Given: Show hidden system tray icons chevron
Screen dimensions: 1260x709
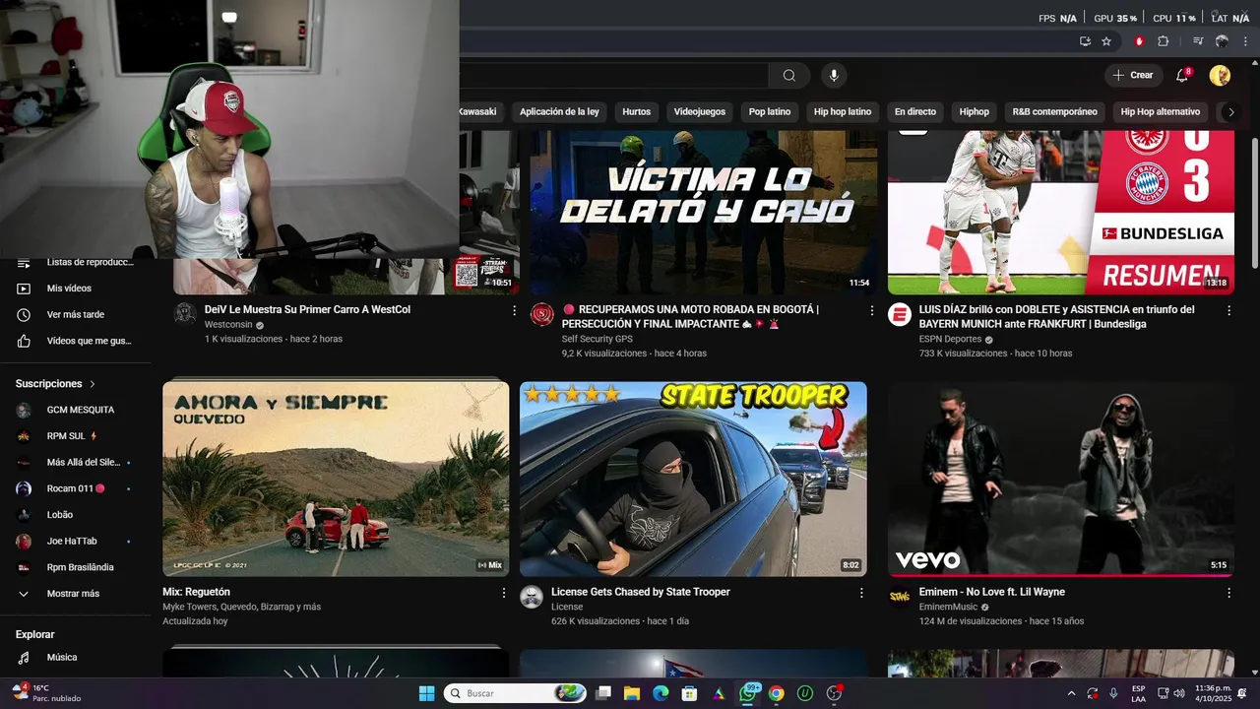Looking at the screenshot, I should click(1071, 693).
